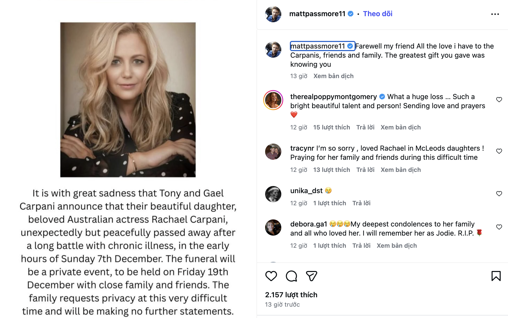The height and width of the screenshot is (318, 508).
Task: Open the comment bubble icon
Action: (x=291, y=276)
